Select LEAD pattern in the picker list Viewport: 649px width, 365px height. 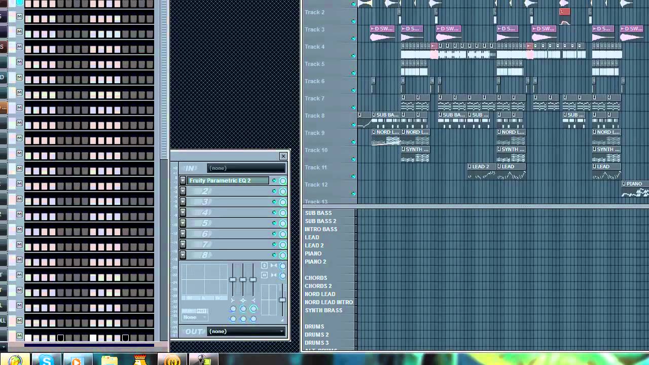(312, 237)
